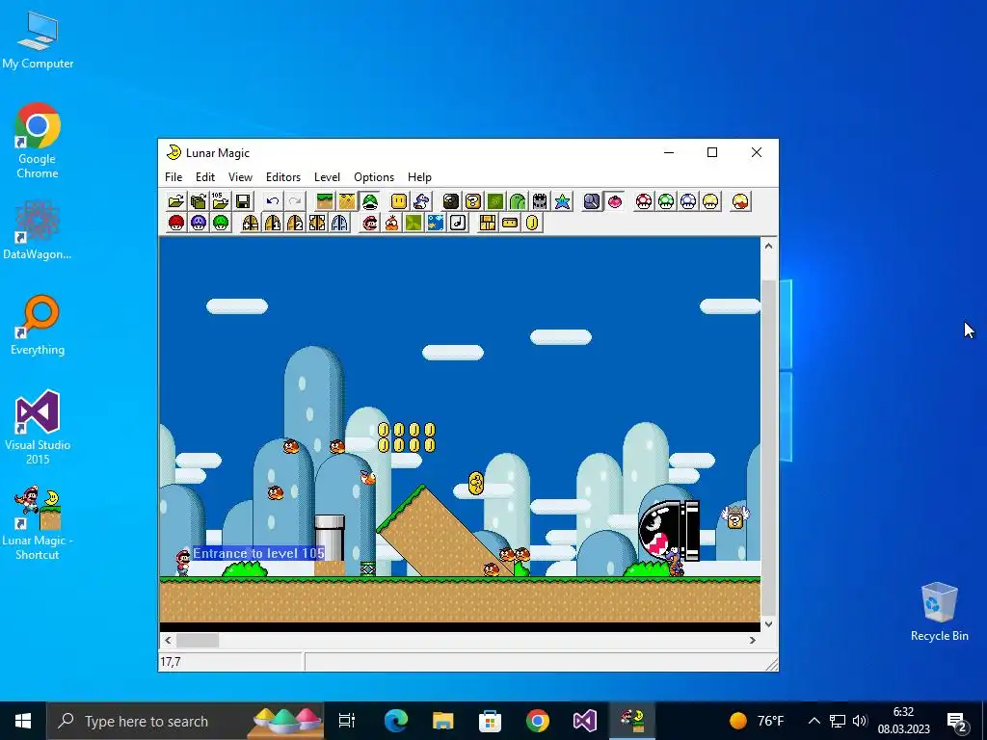Click the green leaf tile icon in second row
The height and width of the screenshot is (740, 987).
click(x=413, y=223)
